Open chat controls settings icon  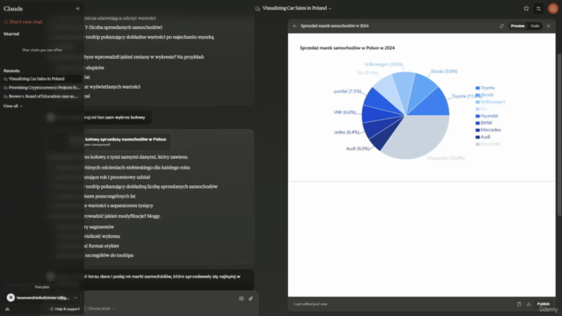coord(538,9)
